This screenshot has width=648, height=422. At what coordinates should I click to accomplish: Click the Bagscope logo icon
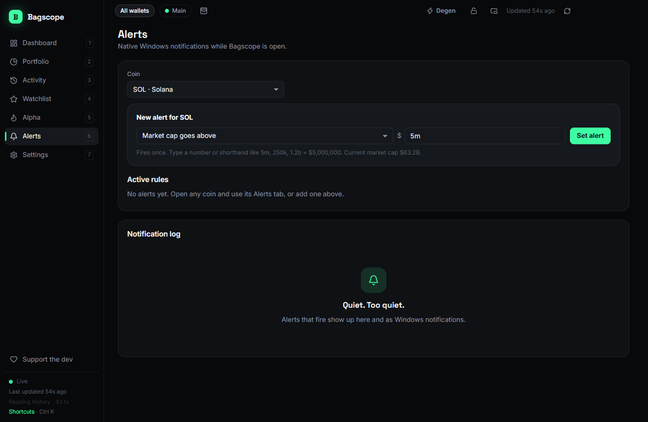click(16, 17)
